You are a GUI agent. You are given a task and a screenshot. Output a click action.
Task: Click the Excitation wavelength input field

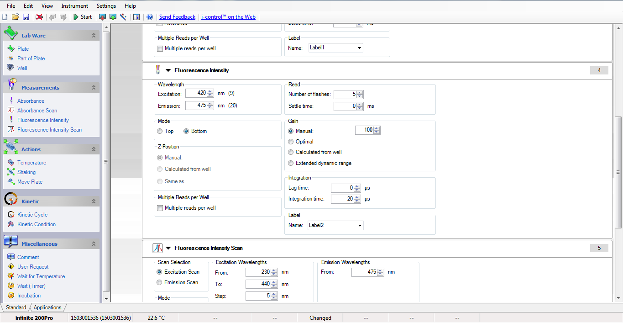[196, 93]
